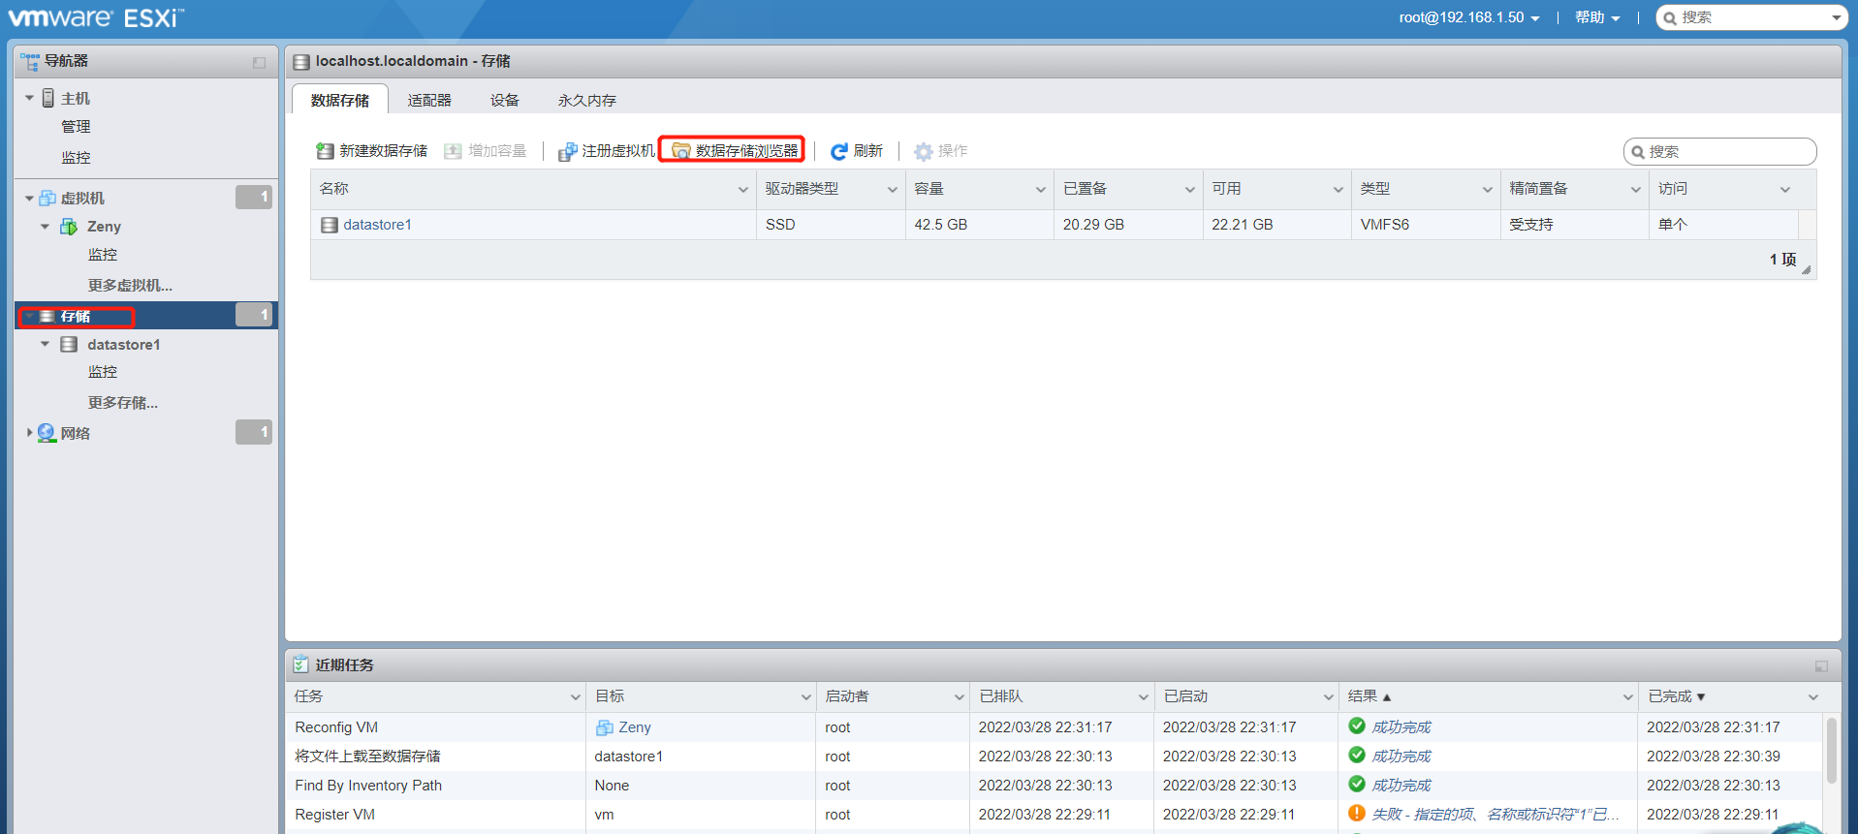Screen dimensions: 1858x834
Task: Select 监控 under 主机
Action: tap(76, 157)
